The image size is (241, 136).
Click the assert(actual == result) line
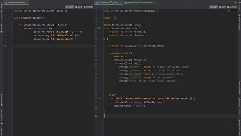[130, 106]
